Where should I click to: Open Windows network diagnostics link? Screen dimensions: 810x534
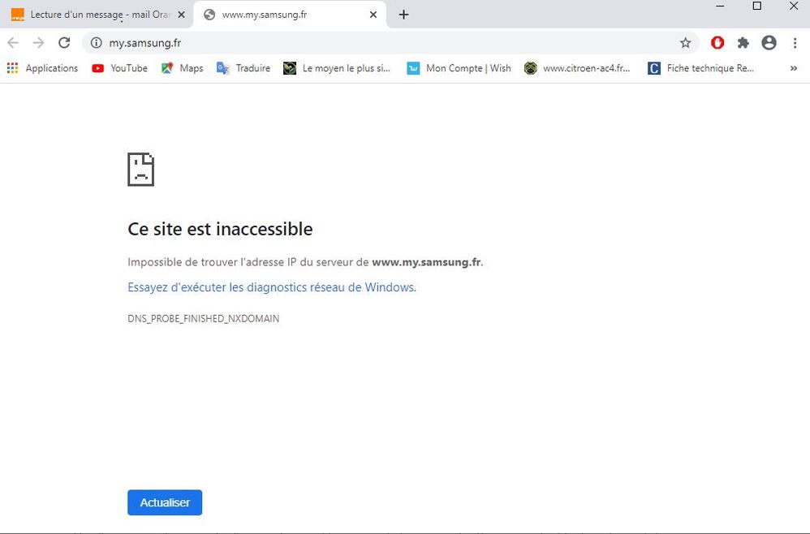pyautogui.click(x=272, y=287)
